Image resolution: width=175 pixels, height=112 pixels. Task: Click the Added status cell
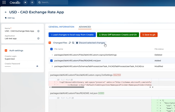point(157,61)
